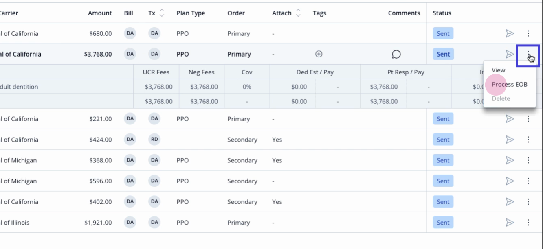Viewport: 543px width, 249px height.
Task: Open three-dot menu on $221.00 row
Action: (x=528, y=119)
